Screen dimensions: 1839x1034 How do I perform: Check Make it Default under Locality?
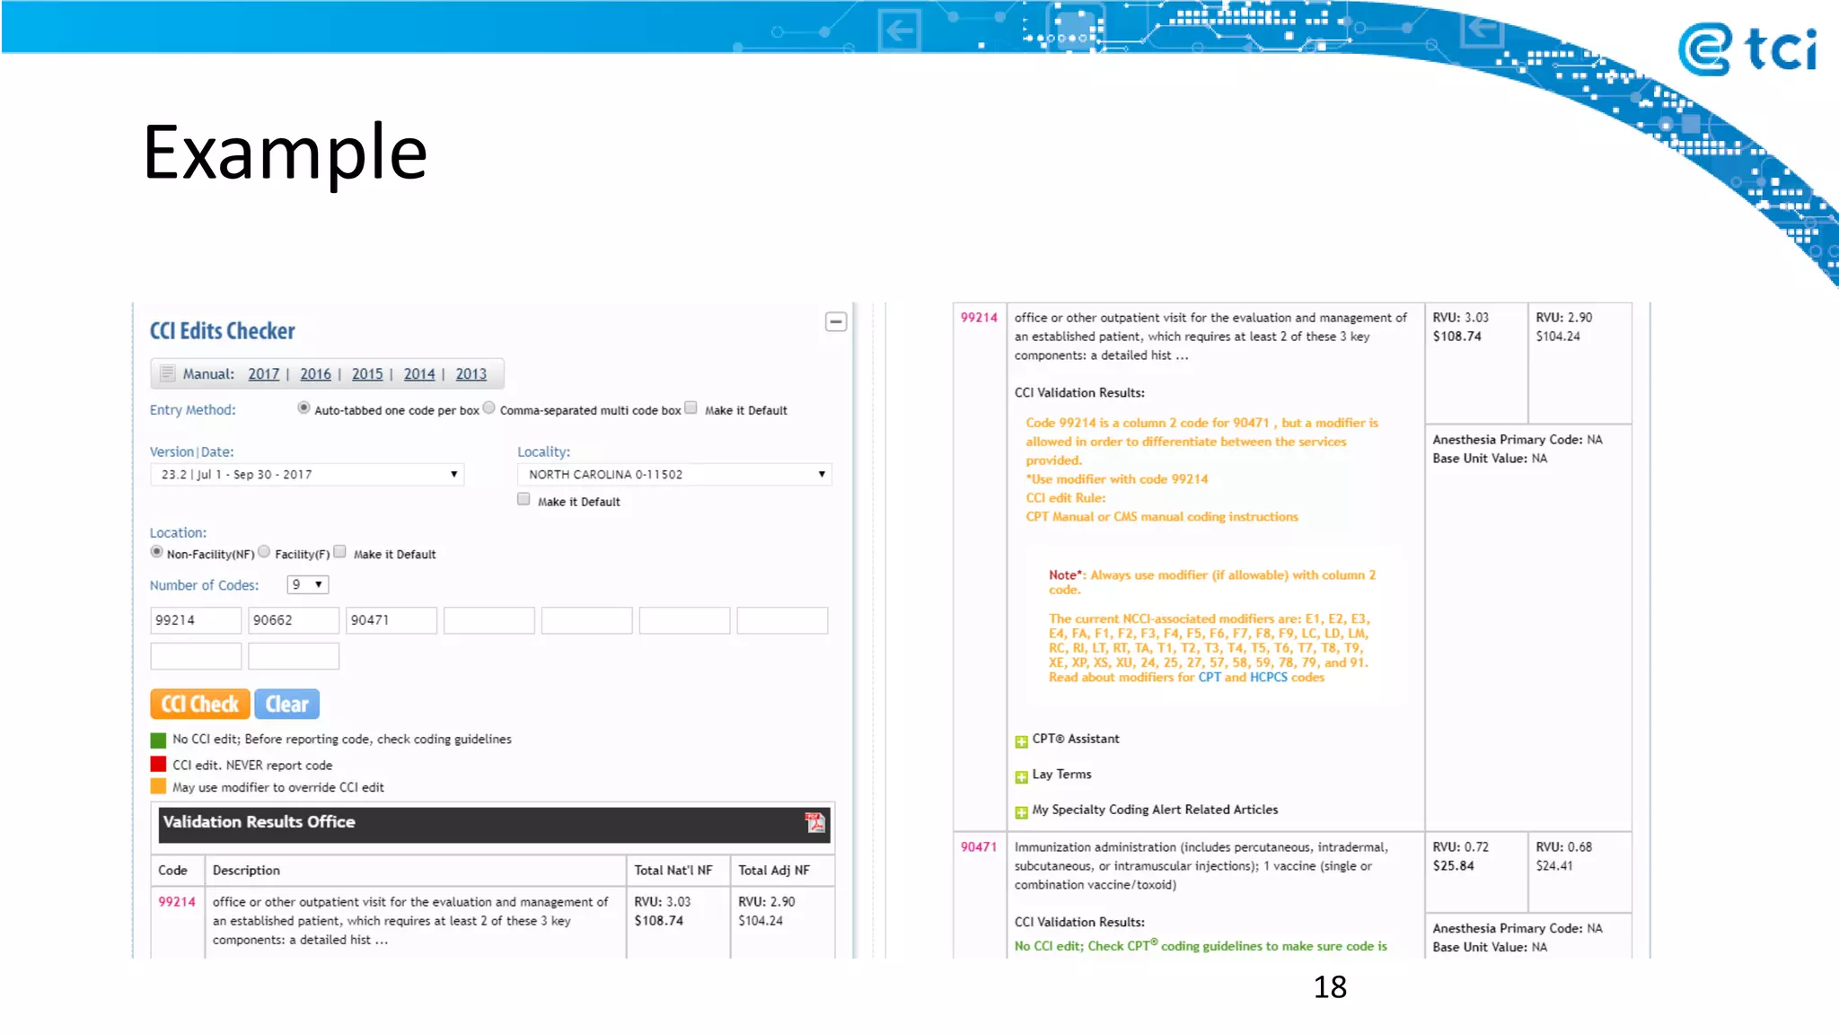coord(524,500)
